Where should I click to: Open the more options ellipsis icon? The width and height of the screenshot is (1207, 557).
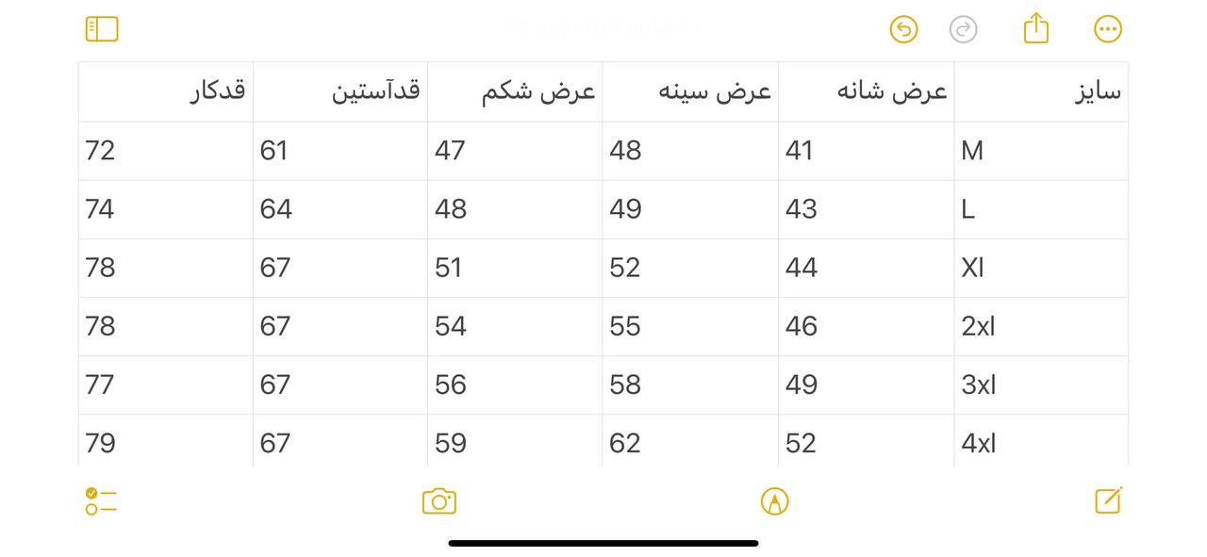tap(1108, 29)
